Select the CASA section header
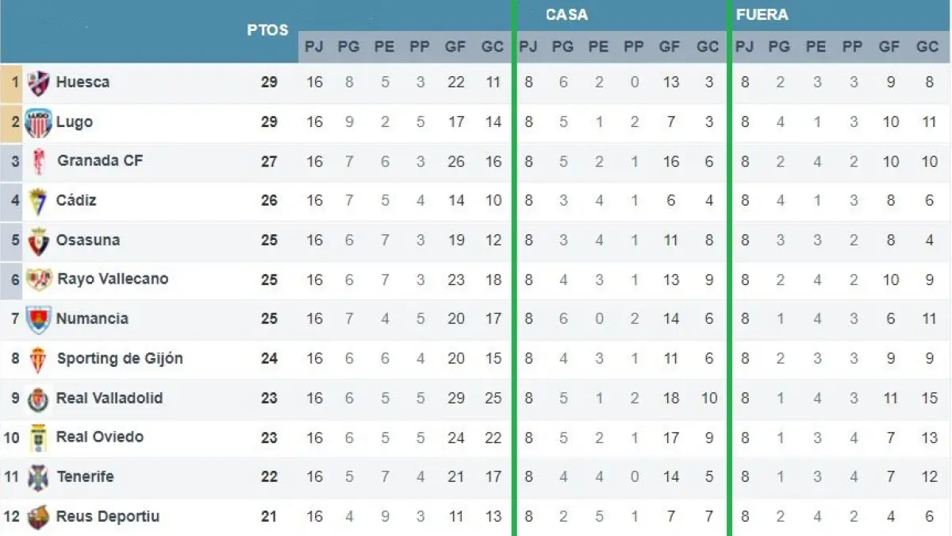 566,15
